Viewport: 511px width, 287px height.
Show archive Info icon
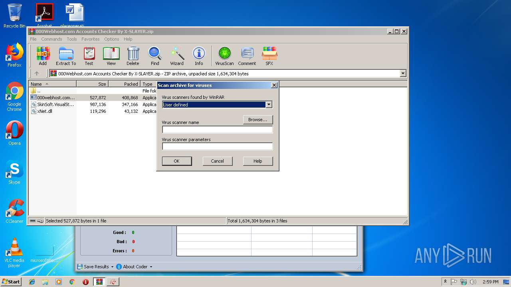coord(199,56)
